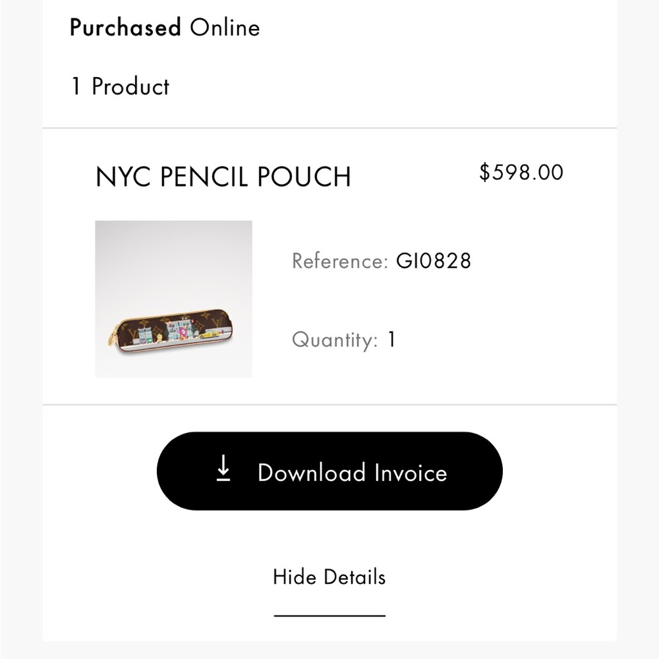Screen dimensions: 659x659
Task: Click the grey backdrop above the pouch
Action: (x=173, y=257)
